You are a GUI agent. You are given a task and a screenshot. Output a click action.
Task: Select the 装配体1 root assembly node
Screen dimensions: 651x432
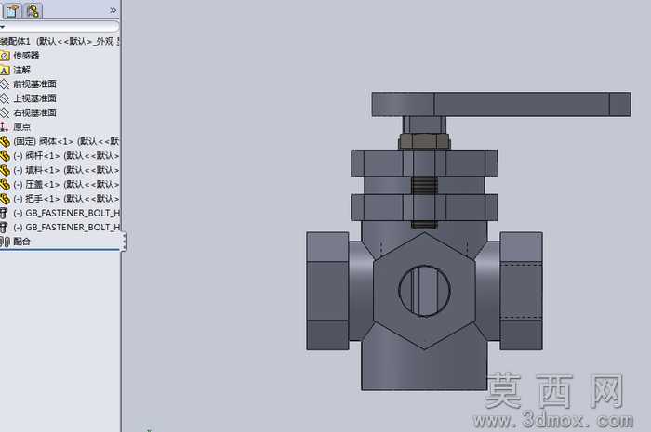click(60, 41)
